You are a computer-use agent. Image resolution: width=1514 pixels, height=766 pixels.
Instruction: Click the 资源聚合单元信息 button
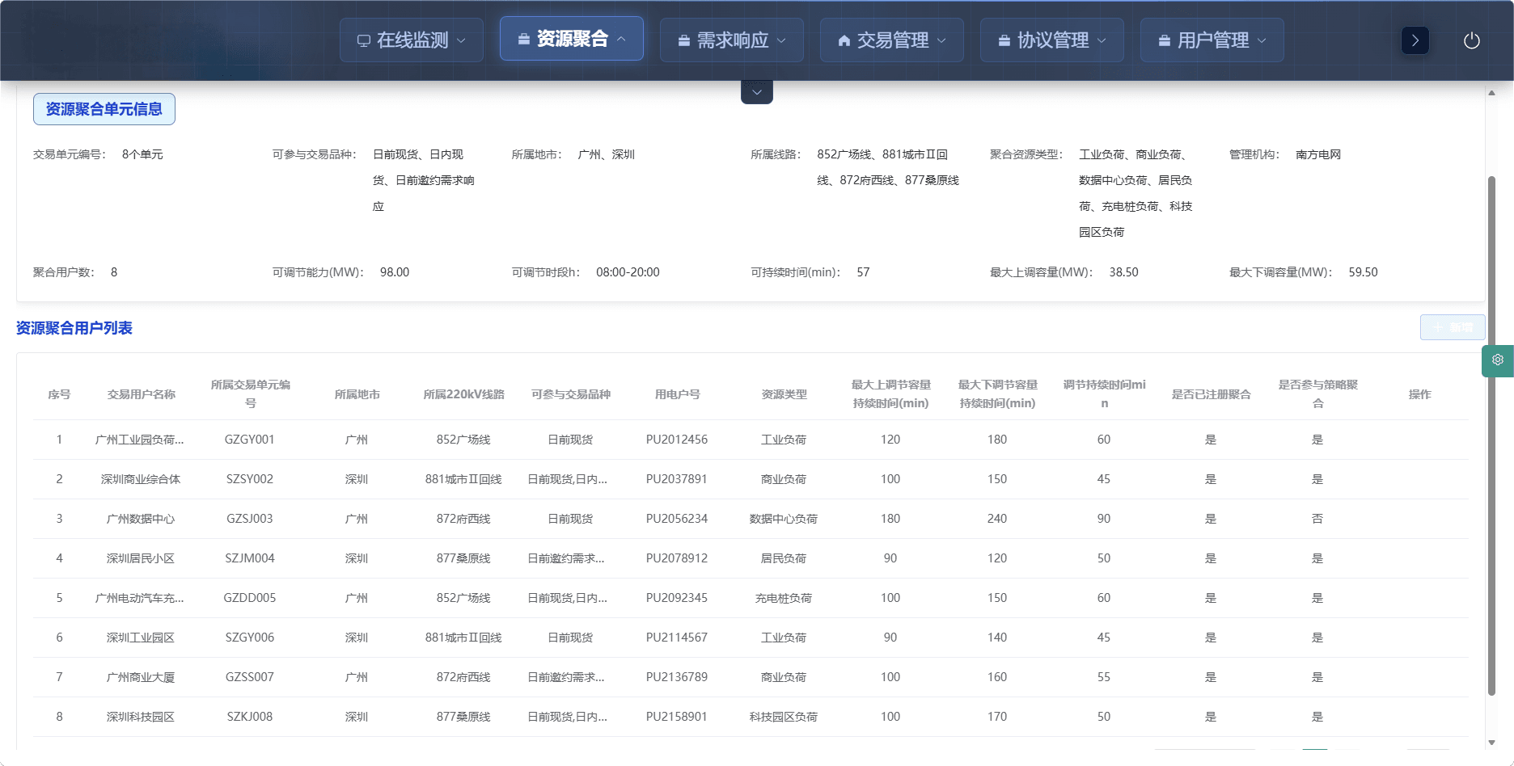point(104,109)
